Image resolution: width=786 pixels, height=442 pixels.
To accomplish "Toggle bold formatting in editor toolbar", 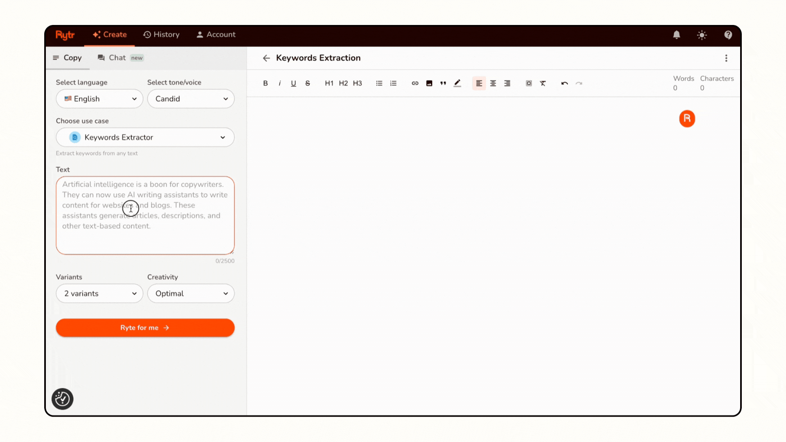I will tap(265, 83).
